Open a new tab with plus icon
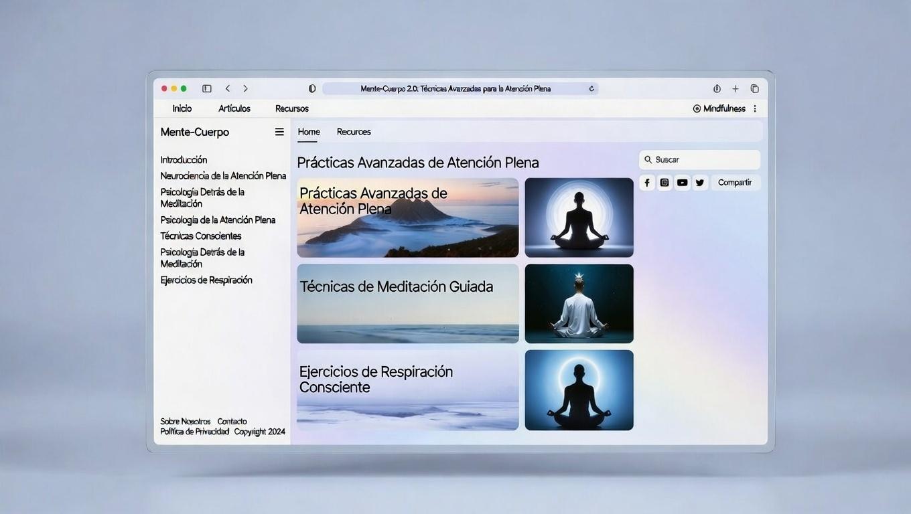911x514 pixels. tap(735, 88)
